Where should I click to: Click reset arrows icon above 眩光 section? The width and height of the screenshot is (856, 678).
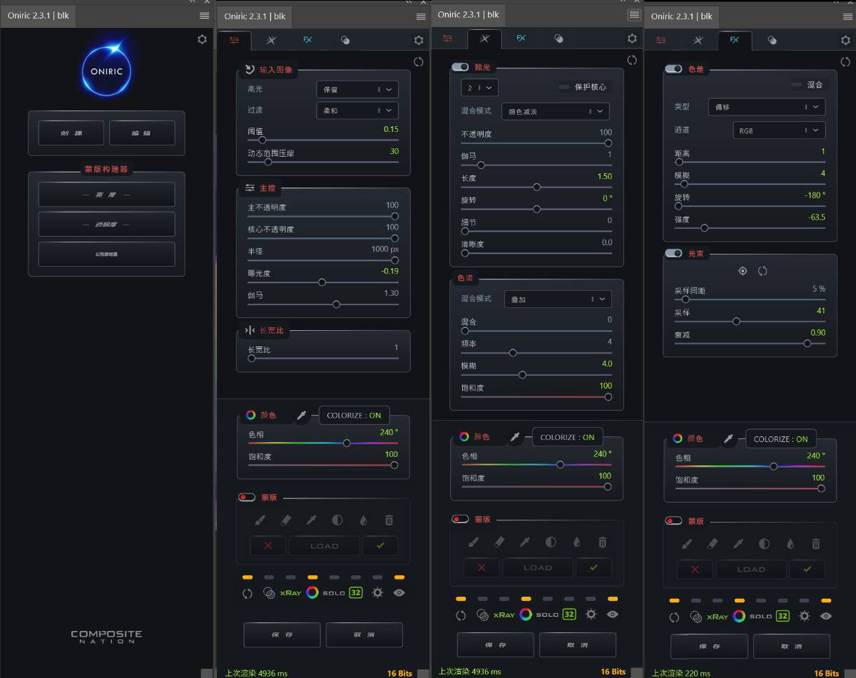pyautogui.click(x=632, y=61)
